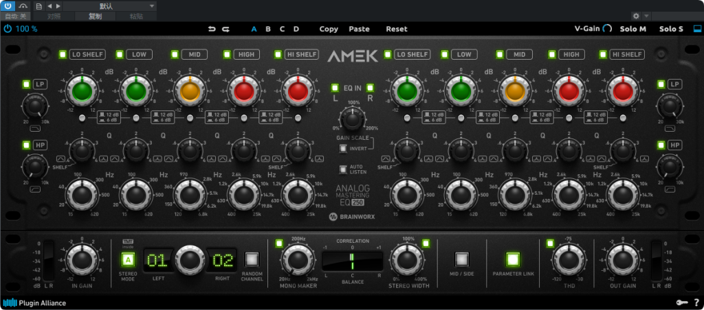Toggle EQ IN for R channel

coord(370,88)
